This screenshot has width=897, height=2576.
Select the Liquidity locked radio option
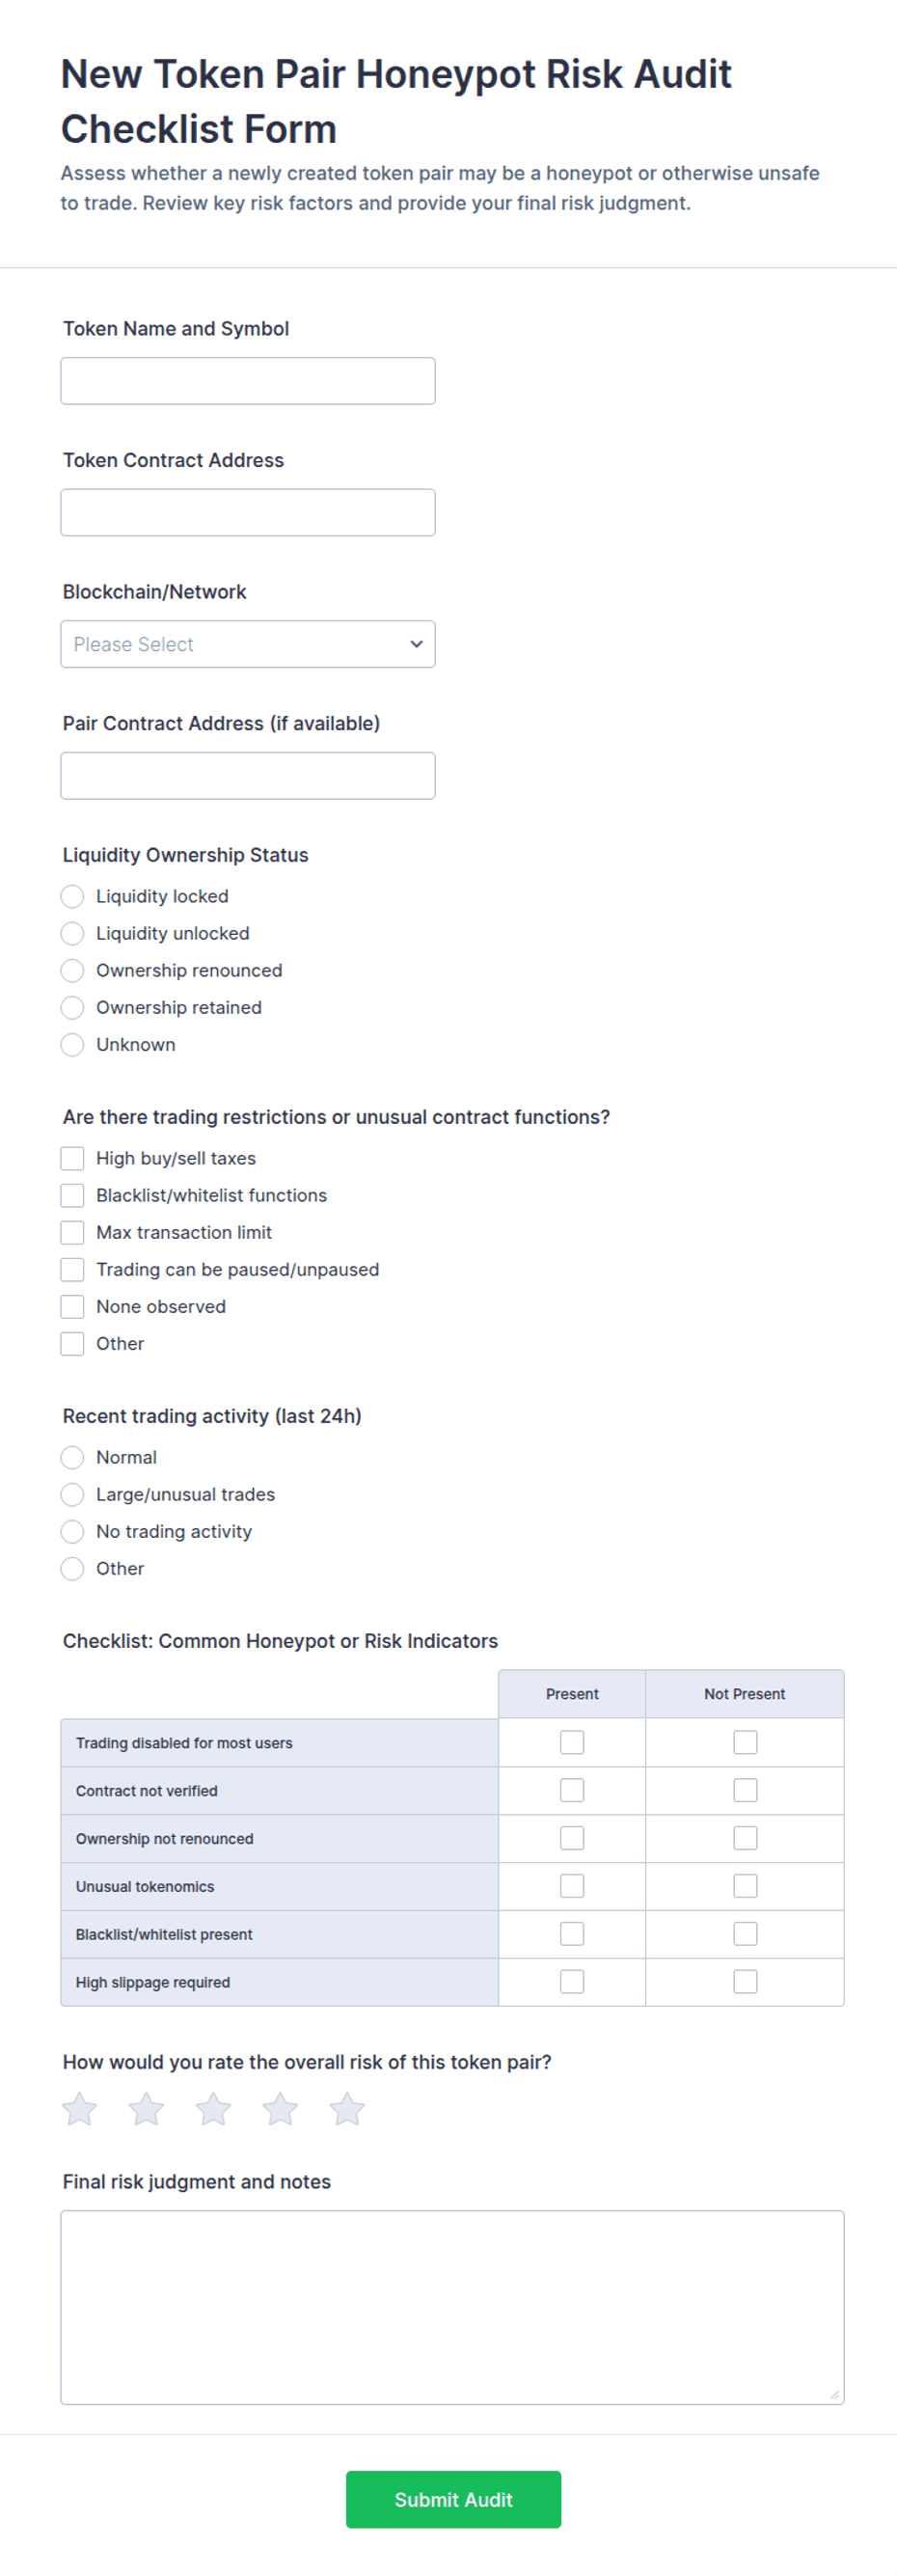tap(72, 896)
